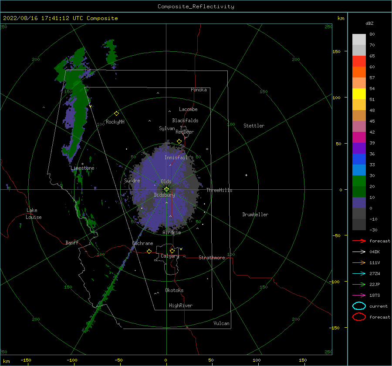The width and height of the screenshot is (392, 366).
Task: Click the yellow radar-site diamond at map center
Action: pyautogui.click(x=166, y=189)
